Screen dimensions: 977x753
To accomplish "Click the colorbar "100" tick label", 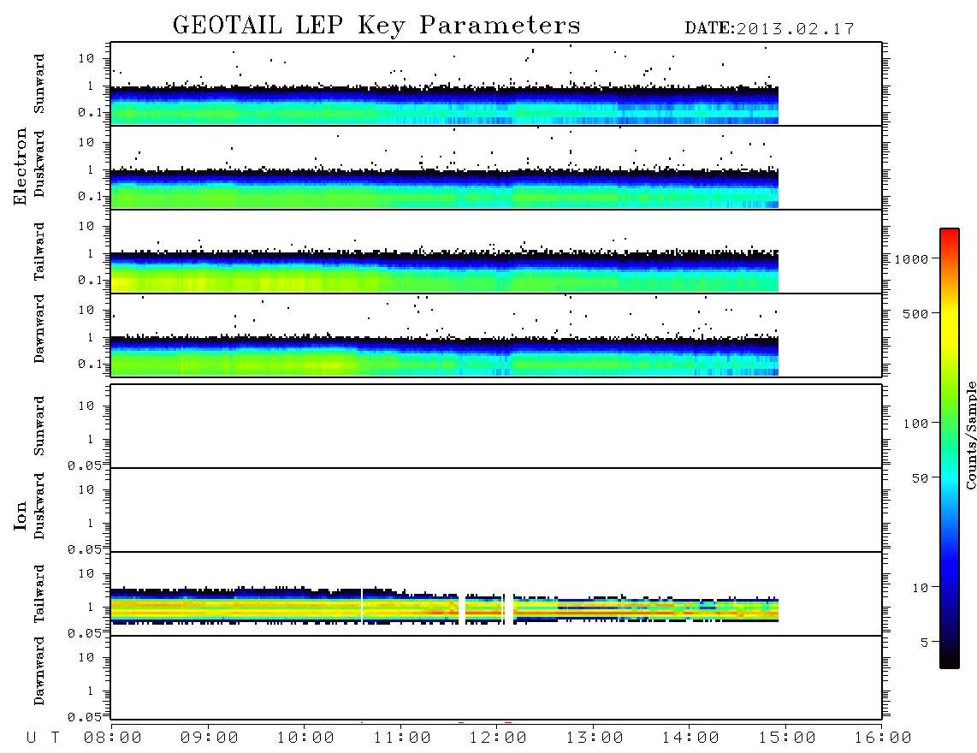I will pyautogui.click(x=915, y=424).
